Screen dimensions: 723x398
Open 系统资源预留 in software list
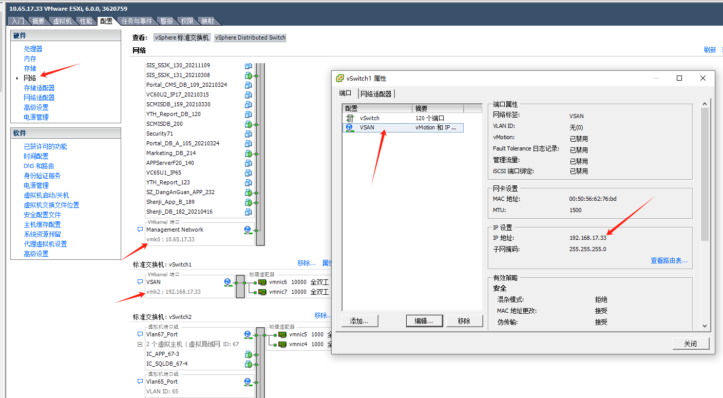[x=42, y=234]
